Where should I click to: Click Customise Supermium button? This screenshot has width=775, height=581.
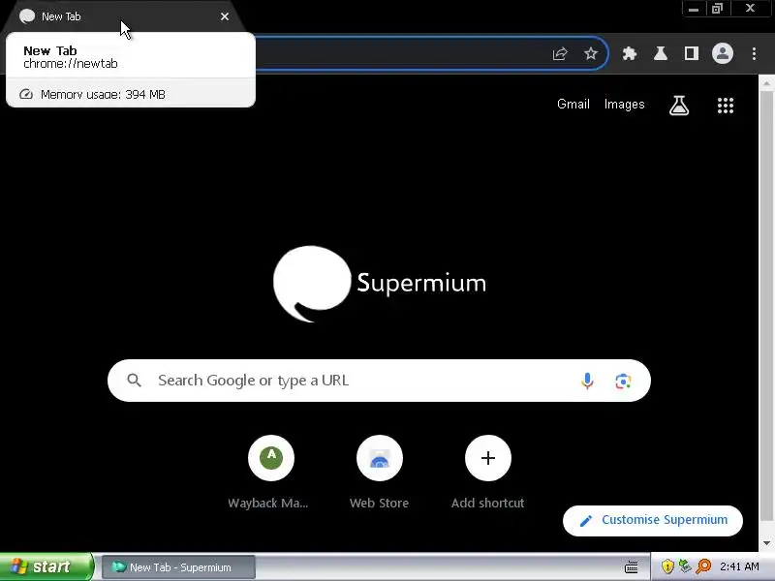pos(652,520)
